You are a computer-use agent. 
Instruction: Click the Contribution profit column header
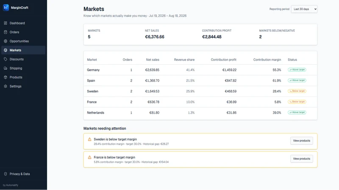click(224, 60)
